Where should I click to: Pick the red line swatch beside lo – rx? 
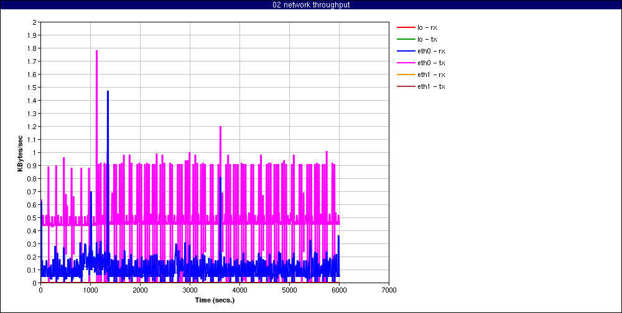pos(406,28)
